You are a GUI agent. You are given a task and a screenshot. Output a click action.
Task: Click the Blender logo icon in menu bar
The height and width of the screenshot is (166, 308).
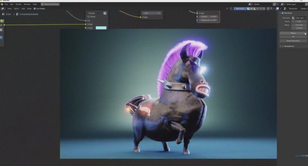(x=2, y=4)
